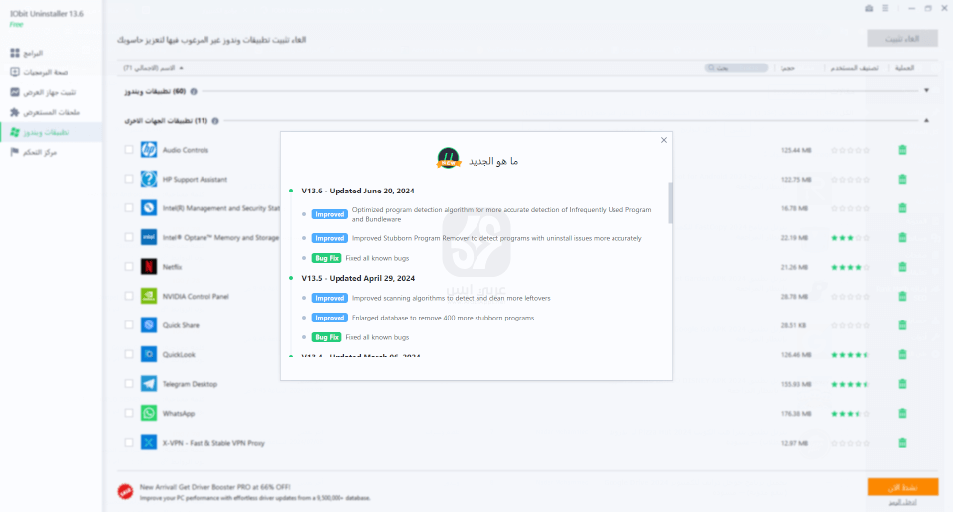
Task: Expand the Windows Apps (60) group
Action: (926, 91)
